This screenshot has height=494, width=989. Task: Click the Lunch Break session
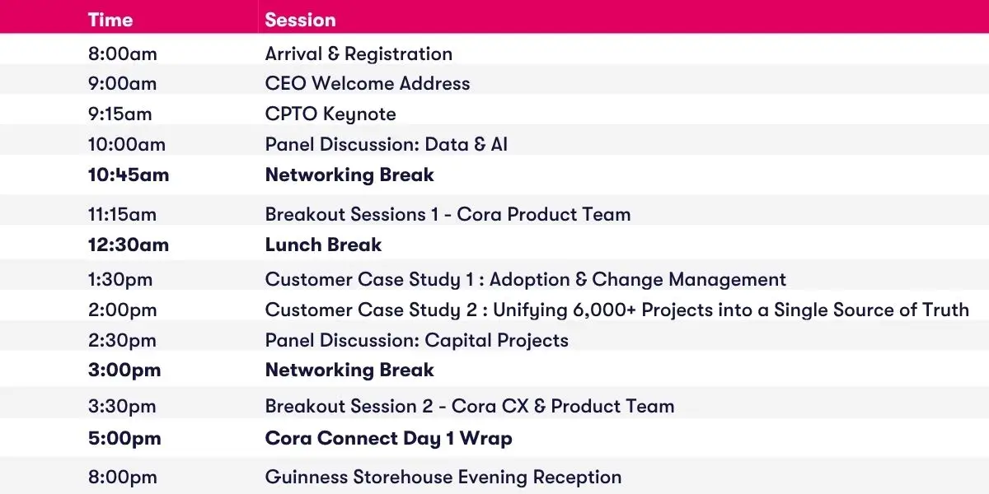[323, 245]
